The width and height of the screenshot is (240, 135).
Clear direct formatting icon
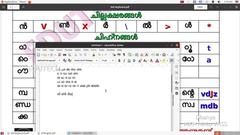click(151, 61)
